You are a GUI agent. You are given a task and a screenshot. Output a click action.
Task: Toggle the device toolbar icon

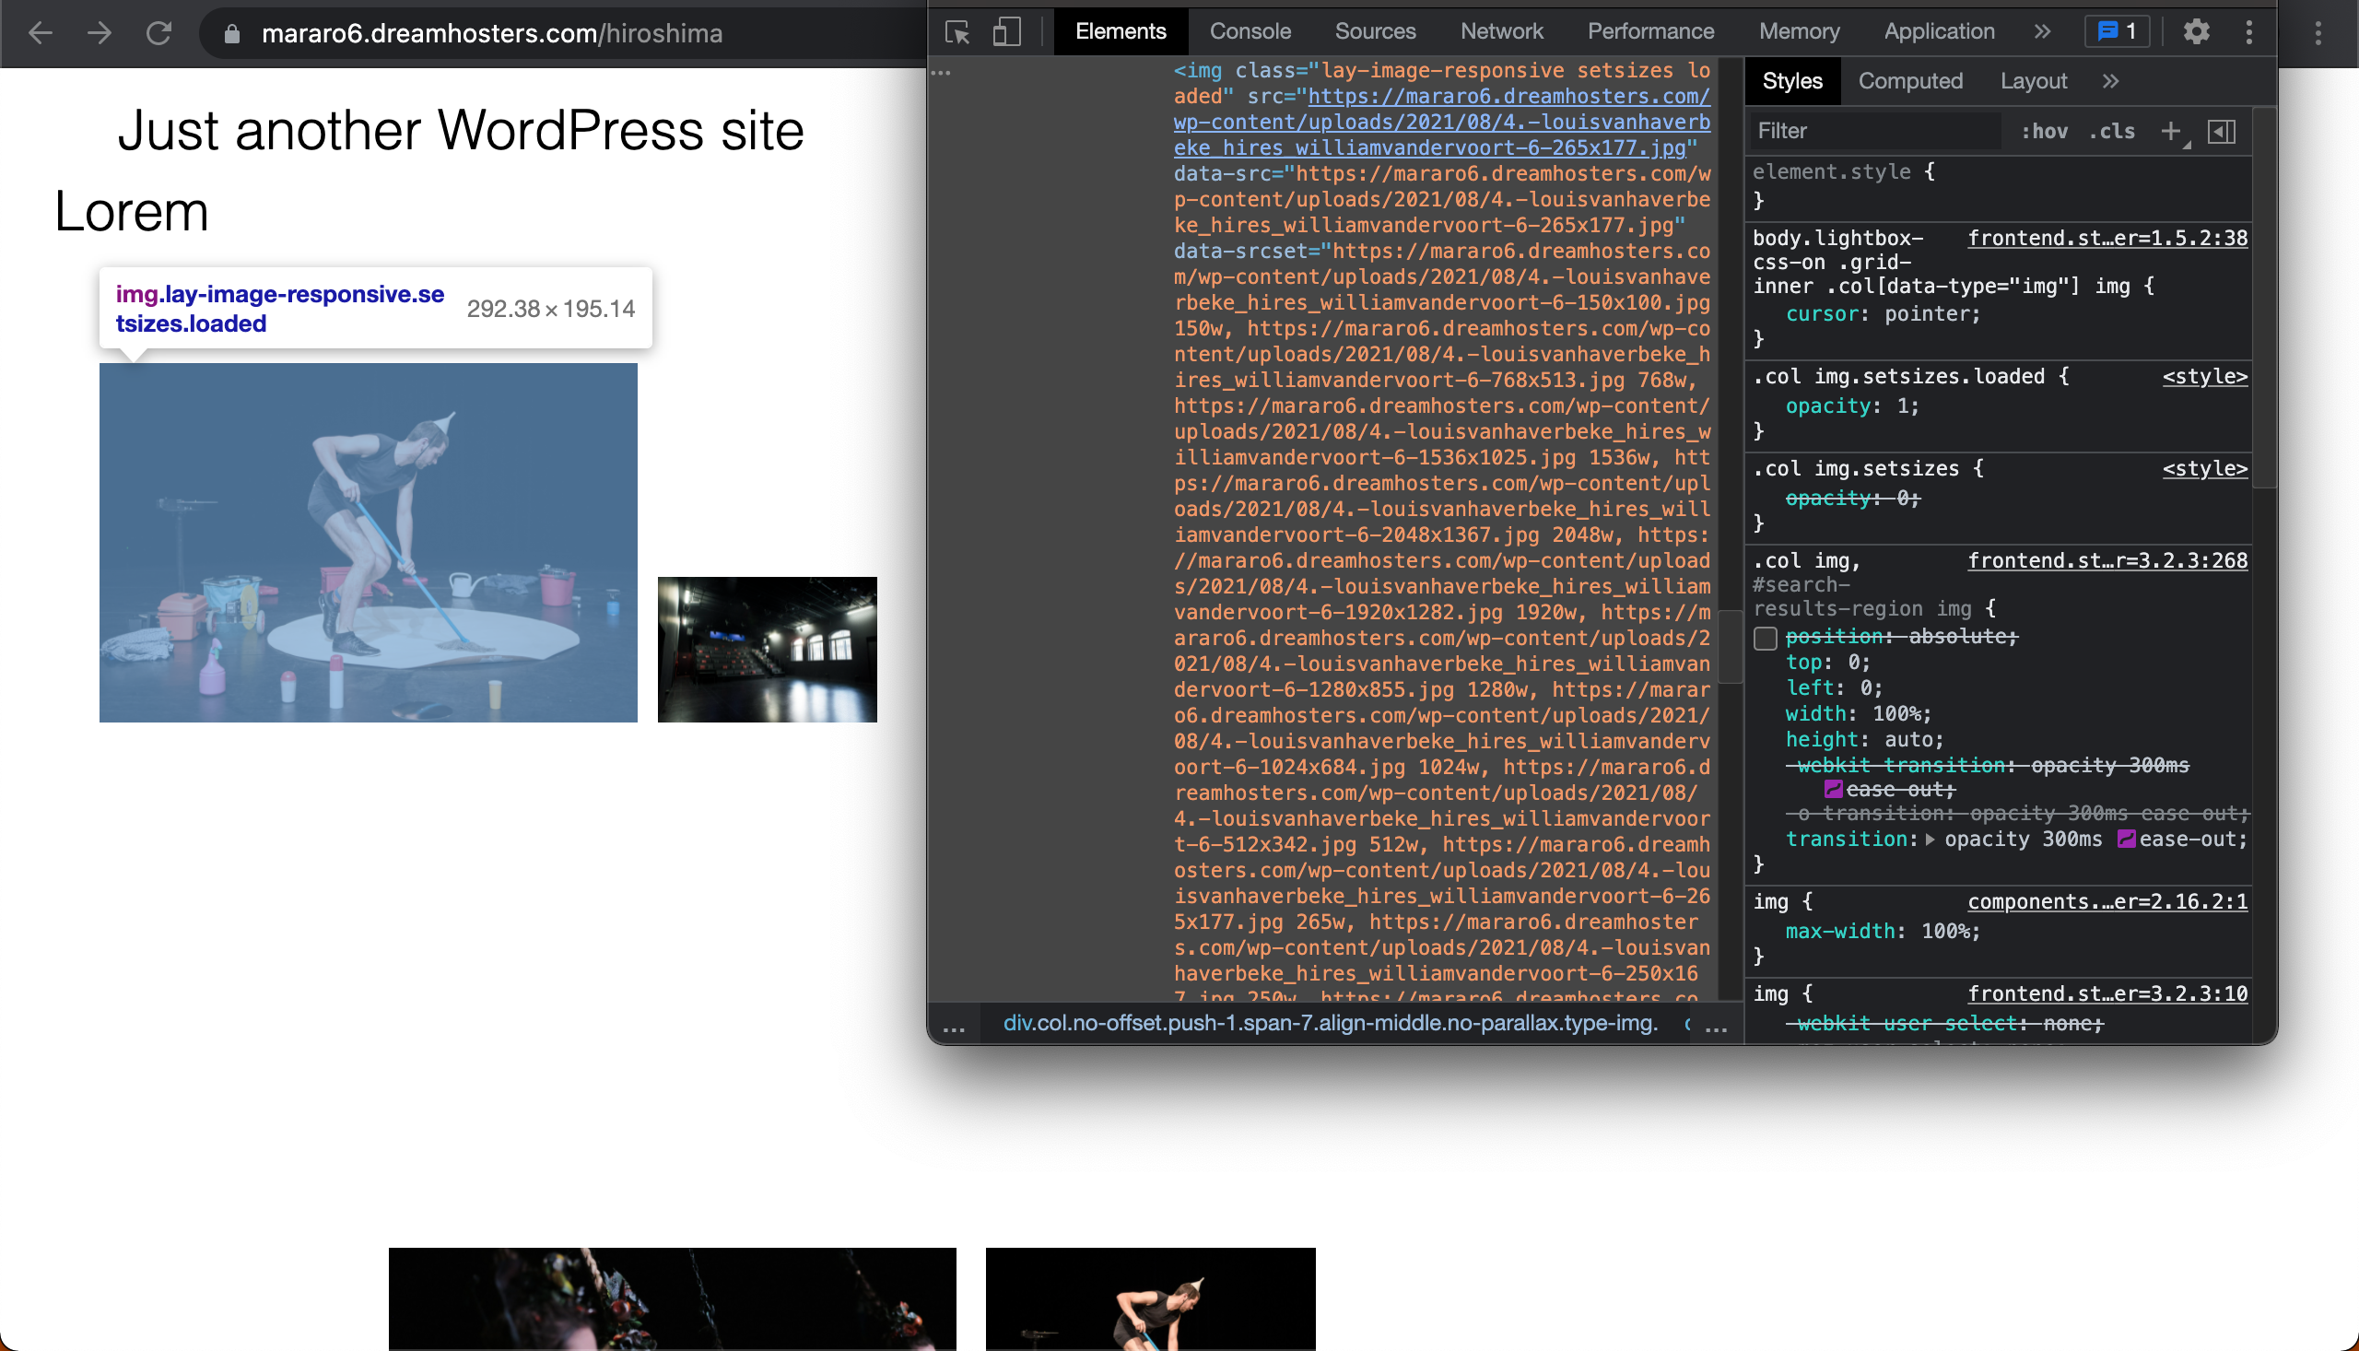(x=1006, y=32)
